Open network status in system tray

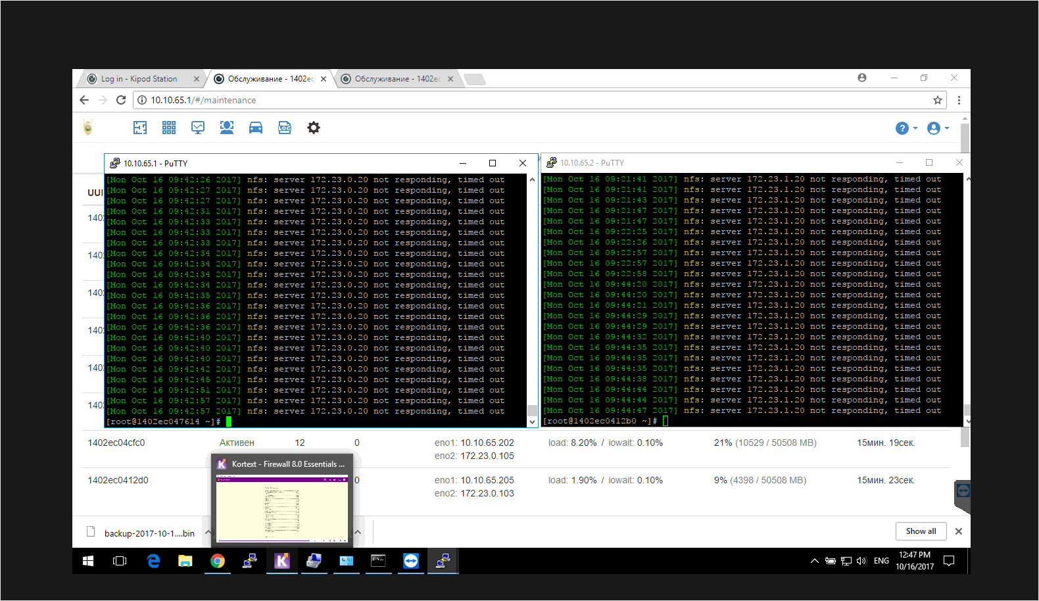tap(846, 561)
